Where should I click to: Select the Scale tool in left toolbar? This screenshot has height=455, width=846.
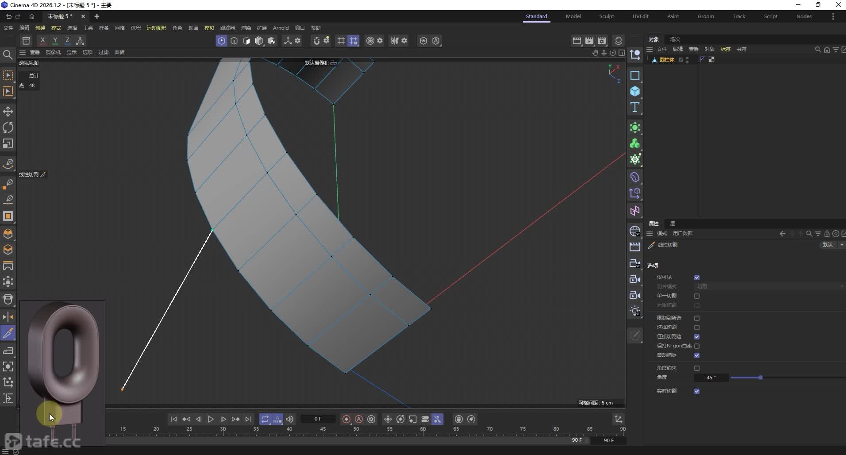click(x=8, y=144)
